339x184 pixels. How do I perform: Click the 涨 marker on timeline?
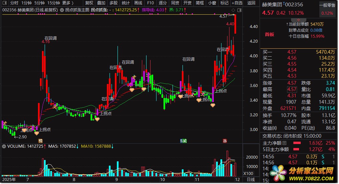225,141
